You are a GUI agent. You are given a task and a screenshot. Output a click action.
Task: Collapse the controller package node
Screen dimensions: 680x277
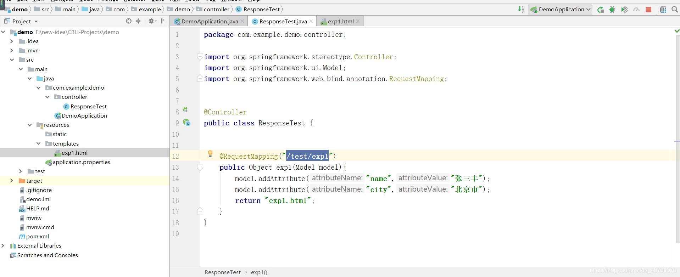47,97
